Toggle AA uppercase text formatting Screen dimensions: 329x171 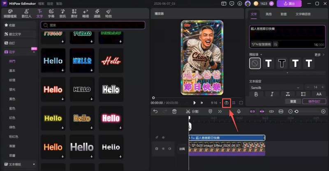(319, 94)
